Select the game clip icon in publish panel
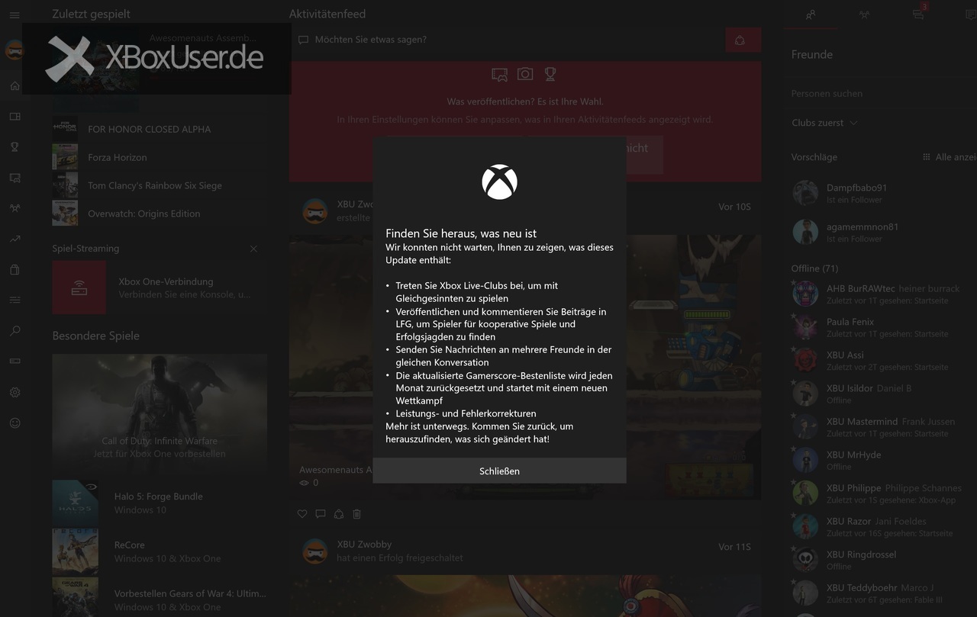The width and height of the screenshot is (977, 617). pyautogui.click(x=499, y=74)
